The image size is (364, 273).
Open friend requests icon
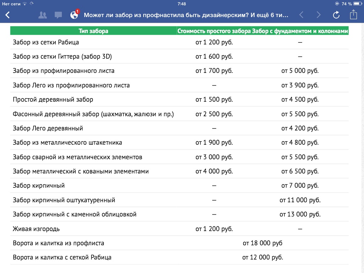click(x=43, y=15)
